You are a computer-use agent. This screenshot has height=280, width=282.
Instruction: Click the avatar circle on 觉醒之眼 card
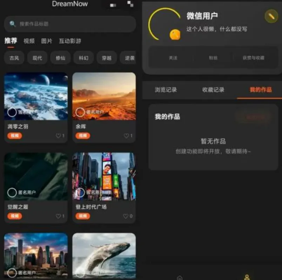pyautogui.click(x=12, y=192)
